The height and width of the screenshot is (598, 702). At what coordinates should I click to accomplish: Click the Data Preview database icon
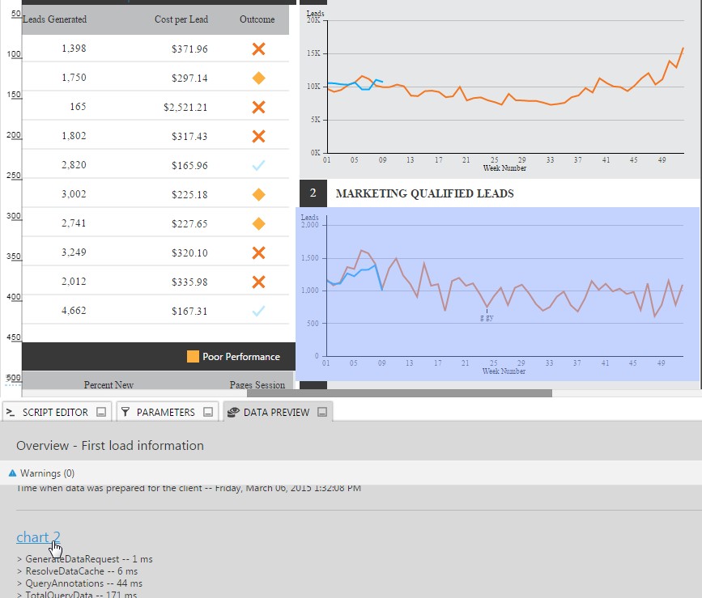tap(232, 412)
